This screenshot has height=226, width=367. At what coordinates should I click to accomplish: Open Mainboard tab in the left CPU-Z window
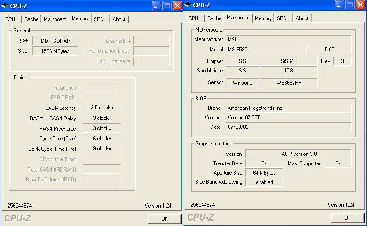[55, 19]
